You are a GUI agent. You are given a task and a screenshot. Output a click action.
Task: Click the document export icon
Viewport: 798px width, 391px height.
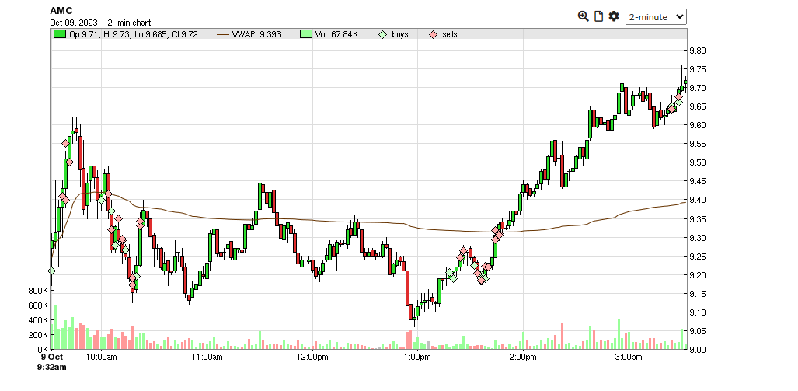click(599, 16)
